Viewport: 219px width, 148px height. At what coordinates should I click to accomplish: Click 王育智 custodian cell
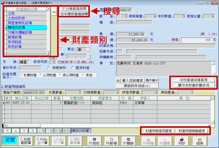pos(145,103)
